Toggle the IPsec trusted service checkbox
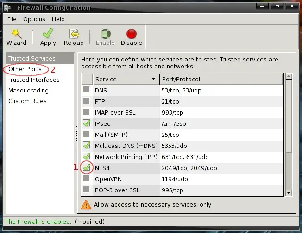Viewport: 302px width, 233px height. (x=86, y=123)
